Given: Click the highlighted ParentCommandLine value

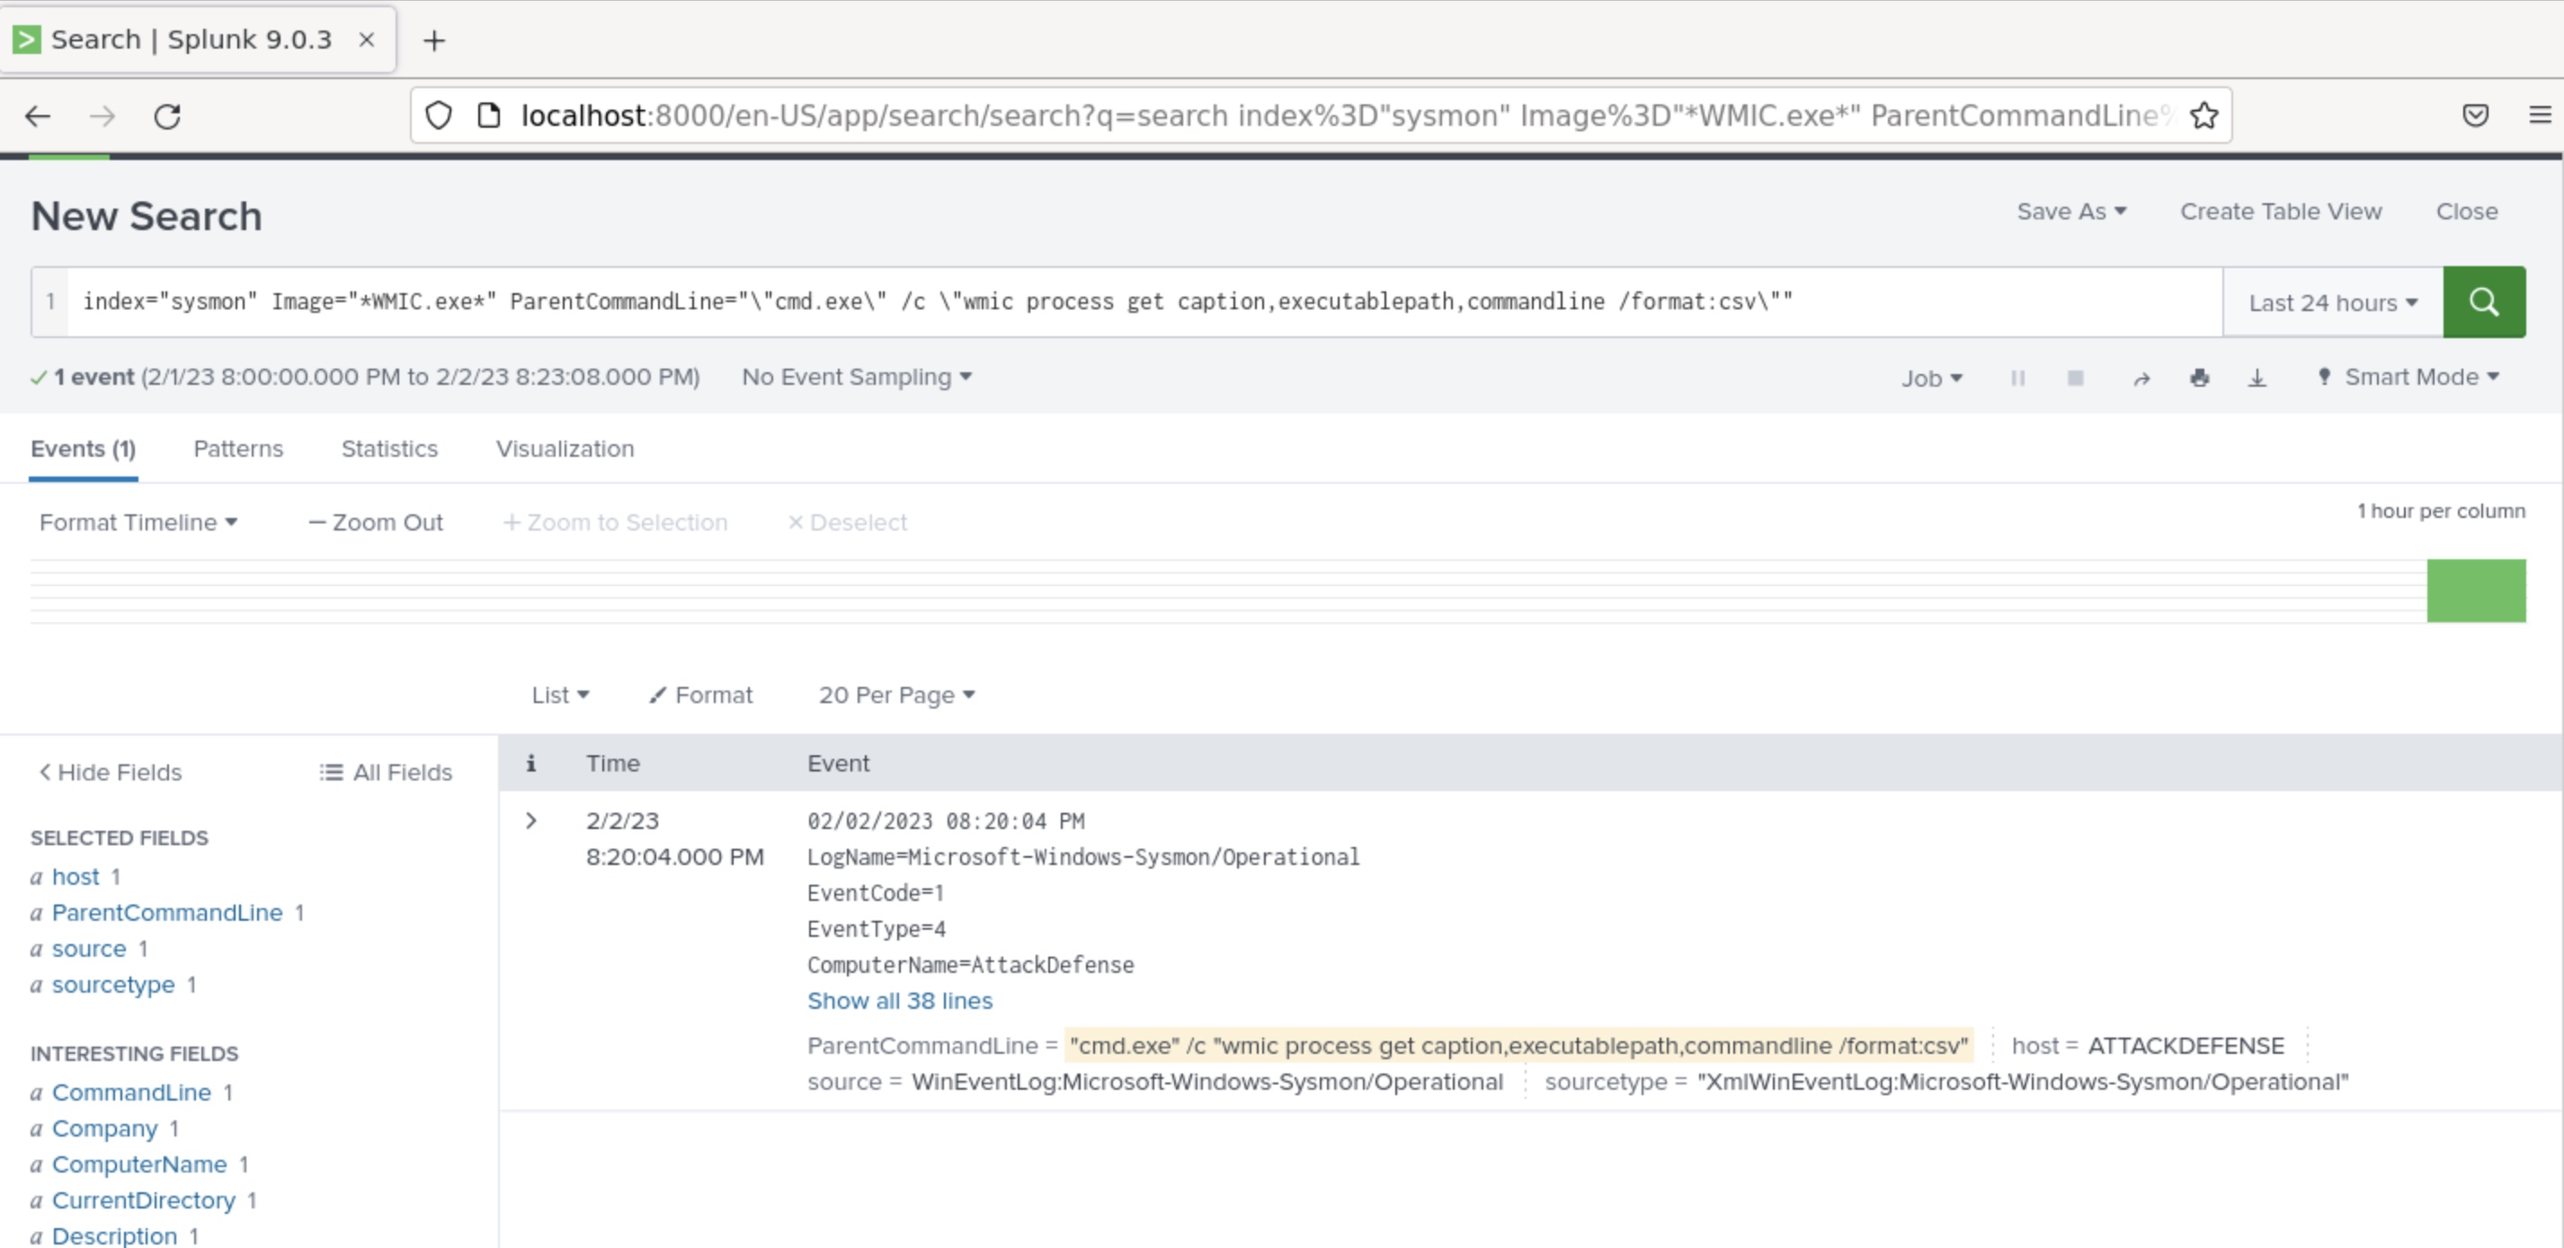Looking at the screenshot, I should click(1519, 1046).
